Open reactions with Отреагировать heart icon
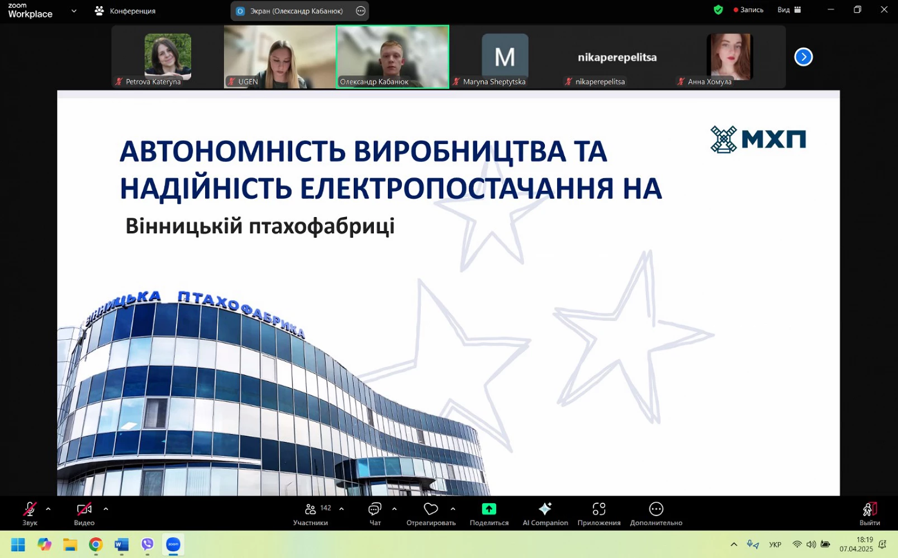The height and width of the screenshot is (558, 898). point(431,513)
